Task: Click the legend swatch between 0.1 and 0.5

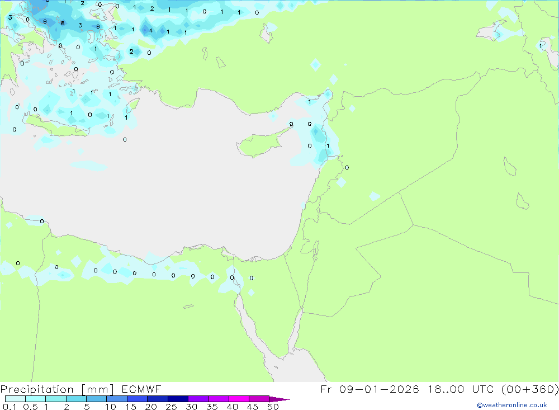Action: click(15, 399)
